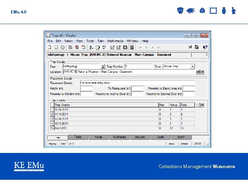Open the Select menu

click(x=69, y=41)
